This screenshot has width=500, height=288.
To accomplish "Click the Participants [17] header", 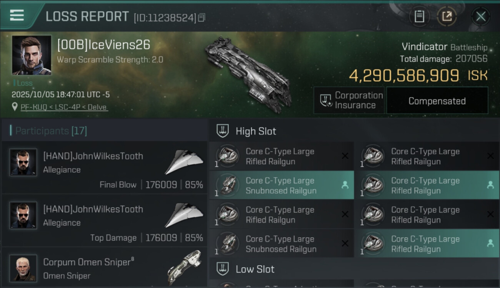I will pyautogui.click(x=51, y=131).
